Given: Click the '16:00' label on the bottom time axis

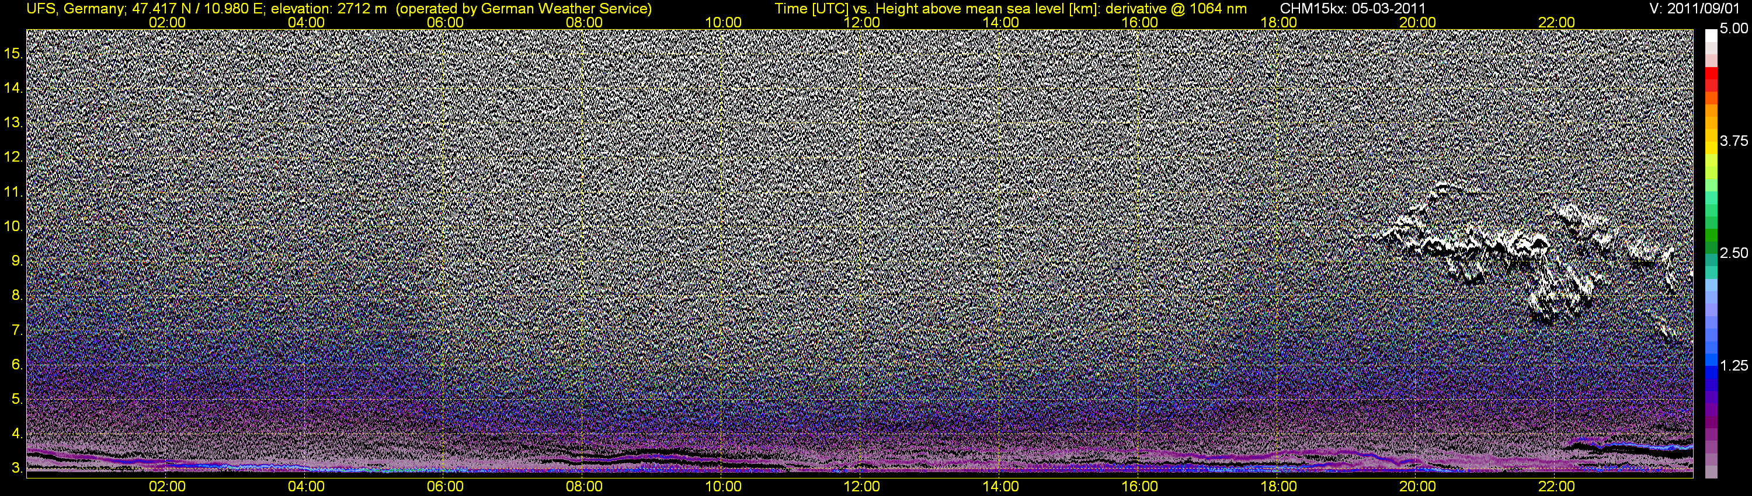Looking at the screenshot, I should click(x=1140, y=487).
